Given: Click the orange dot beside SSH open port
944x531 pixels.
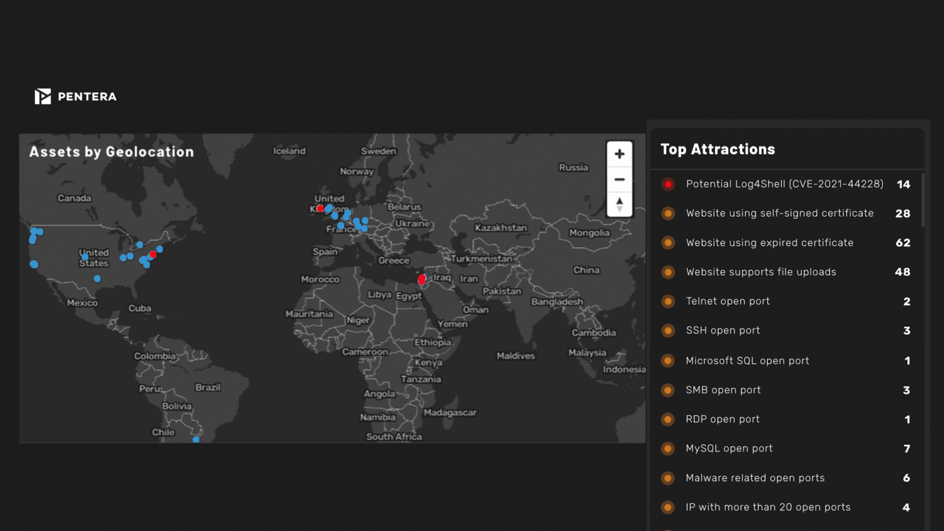Looking at the screenshot, I should pyautogui.click(x=668, y=331).
